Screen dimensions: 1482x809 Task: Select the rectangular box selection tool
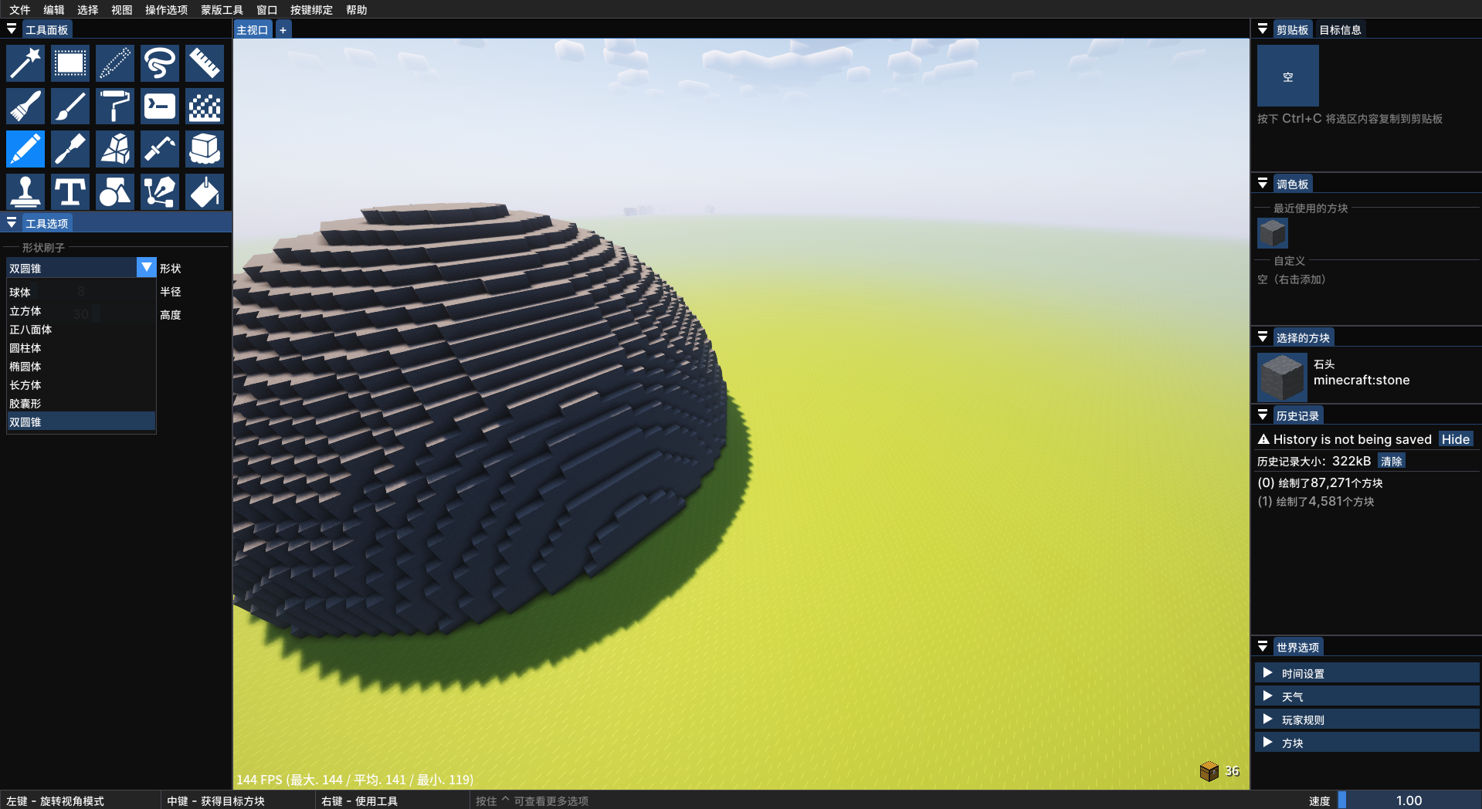coord(70,63)
